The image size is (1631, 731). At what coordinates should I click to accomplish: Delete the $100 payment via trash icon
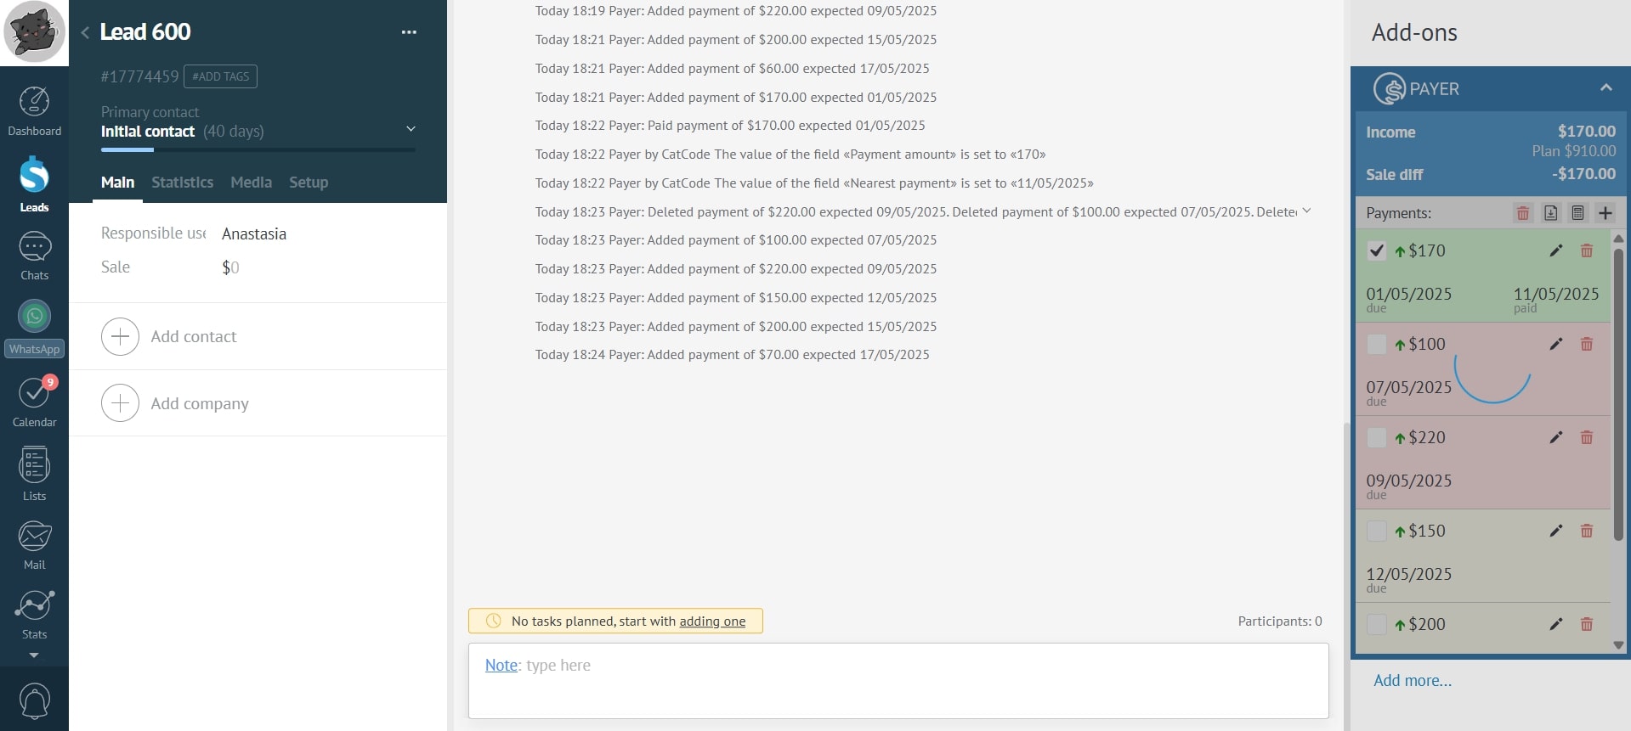tap(1586, 344)
